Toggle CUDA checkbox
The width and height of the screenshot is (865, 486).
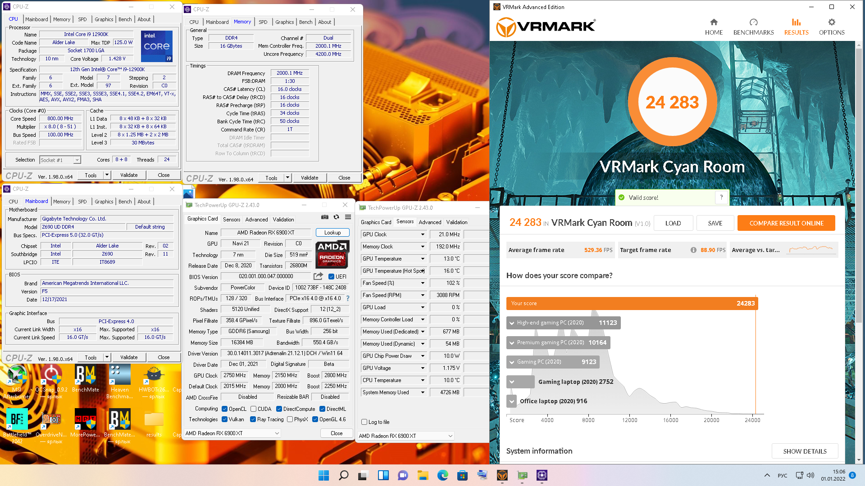pyautogui.click(x=253, y=409)
